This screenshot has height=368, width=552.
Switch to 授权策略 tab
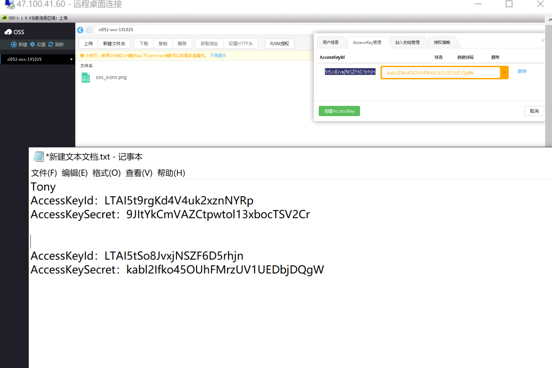pos(442,42)
